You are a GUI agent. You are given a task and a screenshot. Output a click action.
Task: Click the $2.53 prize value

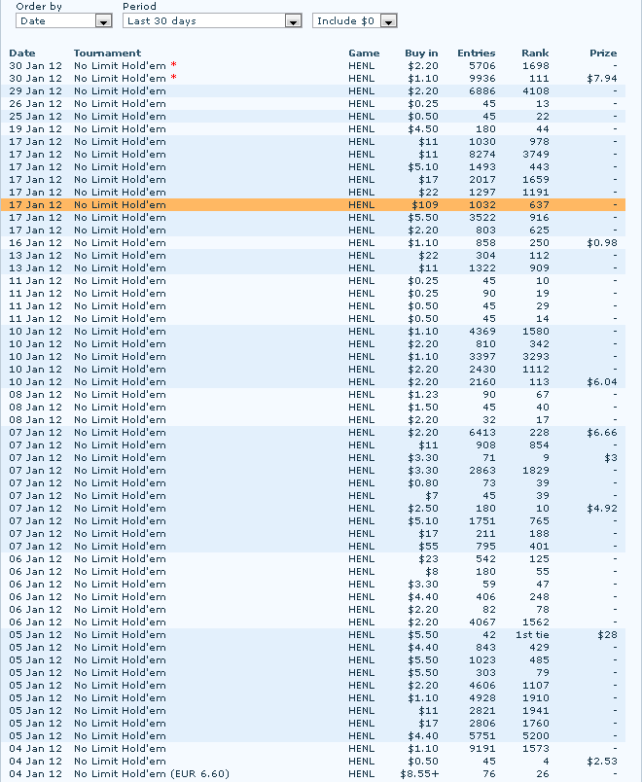(x=602, y=761)
